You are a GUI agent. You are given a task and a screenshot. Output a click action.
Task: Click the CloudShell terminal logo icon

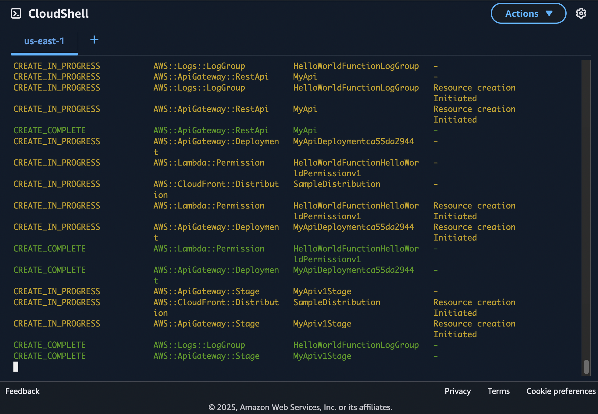16,13
